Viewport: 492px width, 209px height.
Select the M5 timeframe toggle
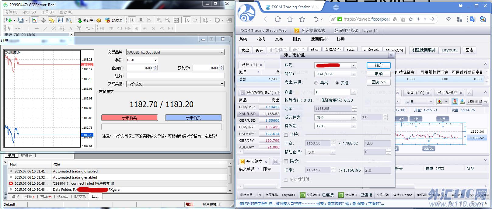coord(110,28)
